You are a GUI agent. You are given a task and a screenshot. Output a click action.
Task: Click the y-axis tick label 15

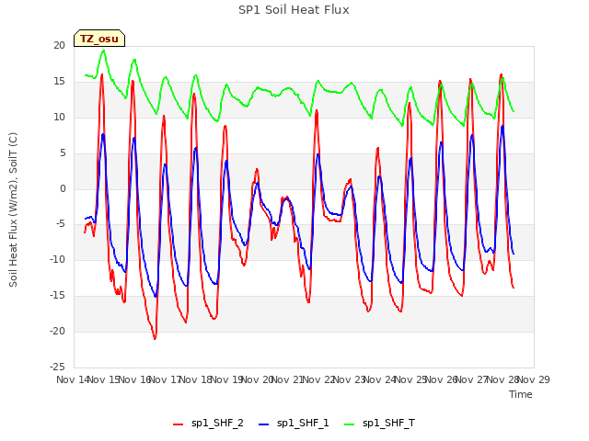click(59, 82)
